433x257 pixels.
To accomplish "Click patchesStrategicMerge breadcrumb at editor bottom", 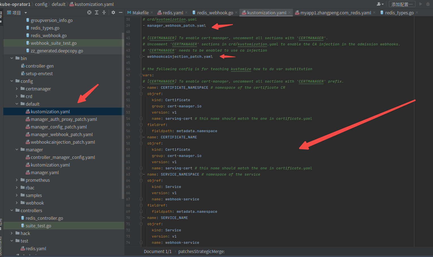I will click(202, 251).
